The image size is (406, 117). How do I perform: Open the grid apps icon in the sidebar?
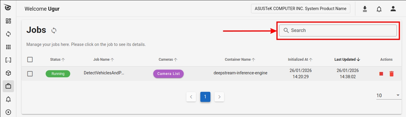[8, 47]
